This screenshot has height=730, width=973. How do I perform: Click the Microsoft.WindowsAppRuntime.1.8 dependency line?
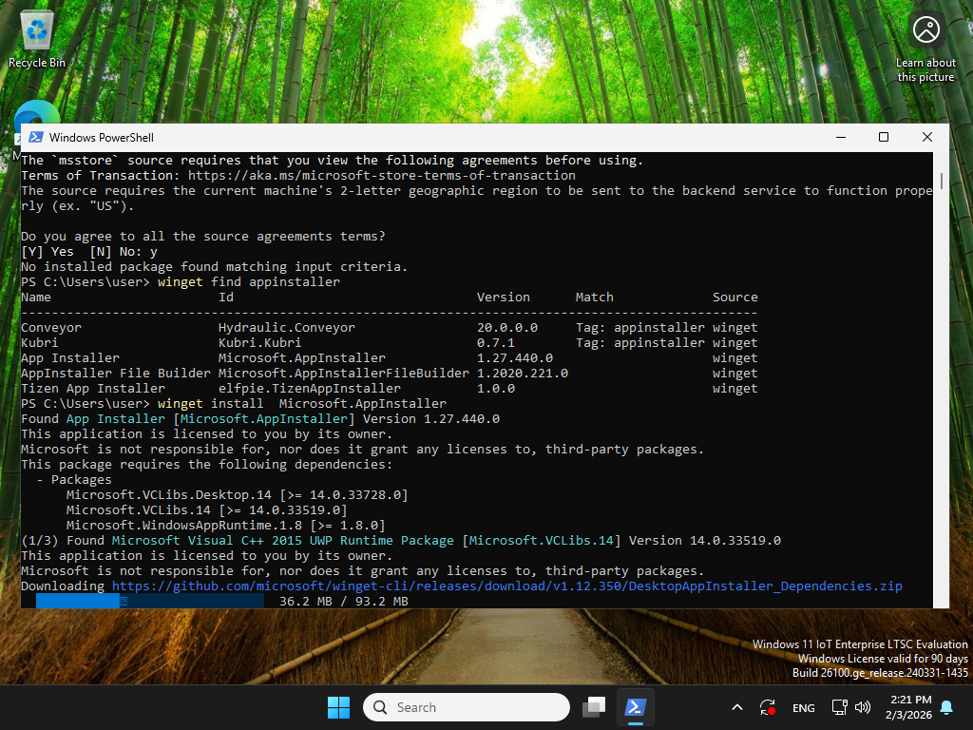(x=226, y=525)
